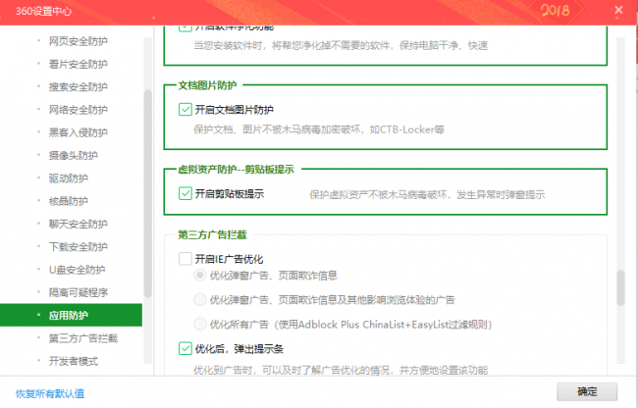Click 恢复所有默认值 link
Viewport: 638px width, 408px height.
(50, 393)
